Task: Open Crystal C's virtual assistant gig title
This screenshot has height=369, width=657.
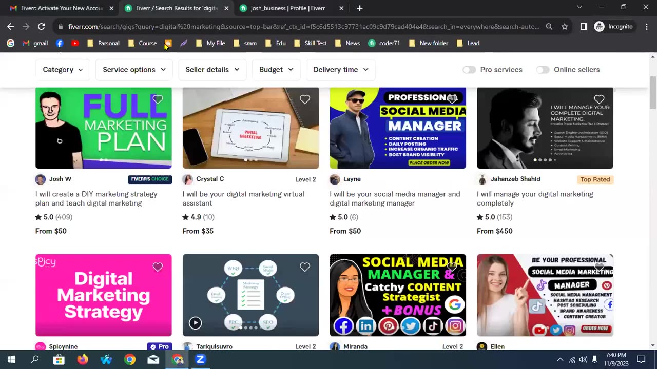Action: (x=243, y=199)
